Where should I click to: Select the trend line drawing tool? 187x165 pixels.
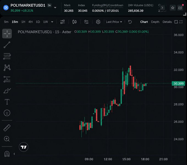point(7,45)
